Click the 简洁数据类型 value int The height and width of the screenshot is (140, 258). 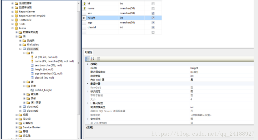point(221,107)
